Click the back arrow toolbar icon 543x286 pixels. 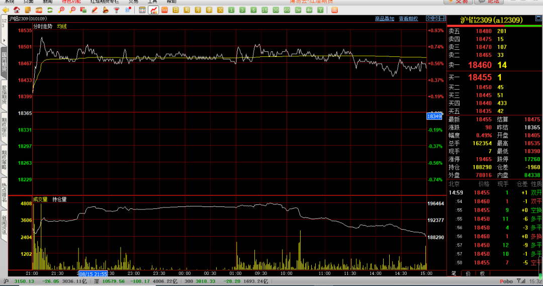[6, 10]
